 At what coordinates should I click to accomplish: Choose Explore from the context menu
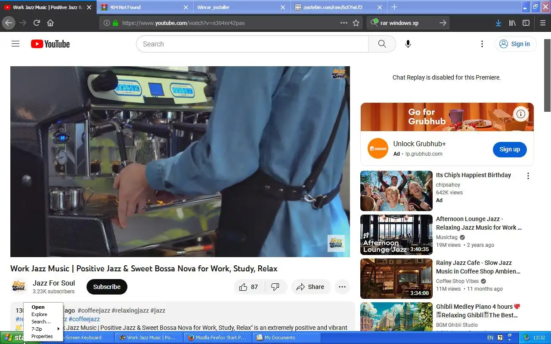click(43, 314)
